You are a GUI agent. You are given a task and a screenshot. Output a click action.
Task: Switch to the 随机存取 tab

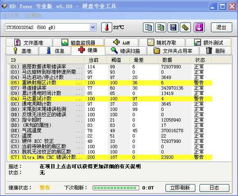point(162,43)
